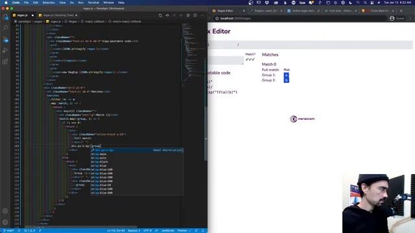Viewport: 415px width, 233px height.
Task: Open the editor More Actions ellipsis
Action: (x=202, y=16)
